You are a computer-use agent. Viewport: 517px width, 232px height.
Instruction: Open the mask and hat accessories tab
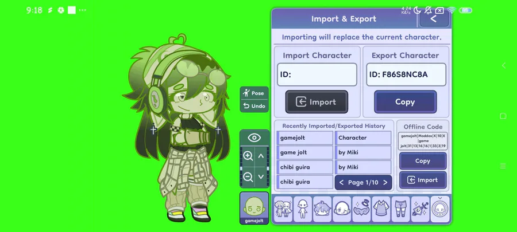click(361, 209)
